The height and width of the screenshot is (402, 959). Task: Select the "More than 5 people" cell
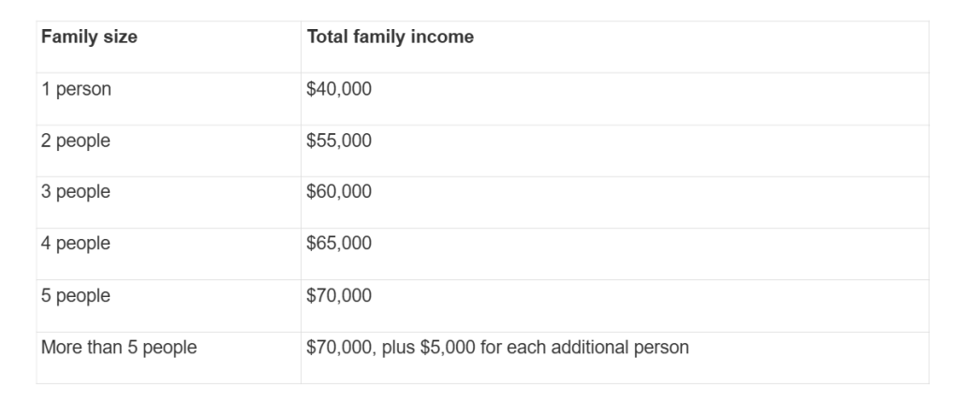click(x=119, y=348)
